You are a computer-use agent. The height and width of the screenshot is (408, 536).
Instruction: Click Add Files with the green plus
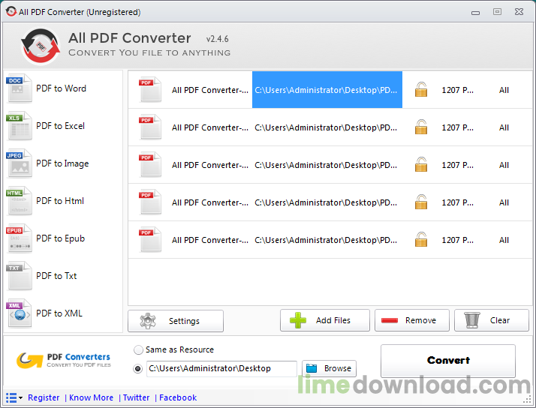click(x=325, y=320)
